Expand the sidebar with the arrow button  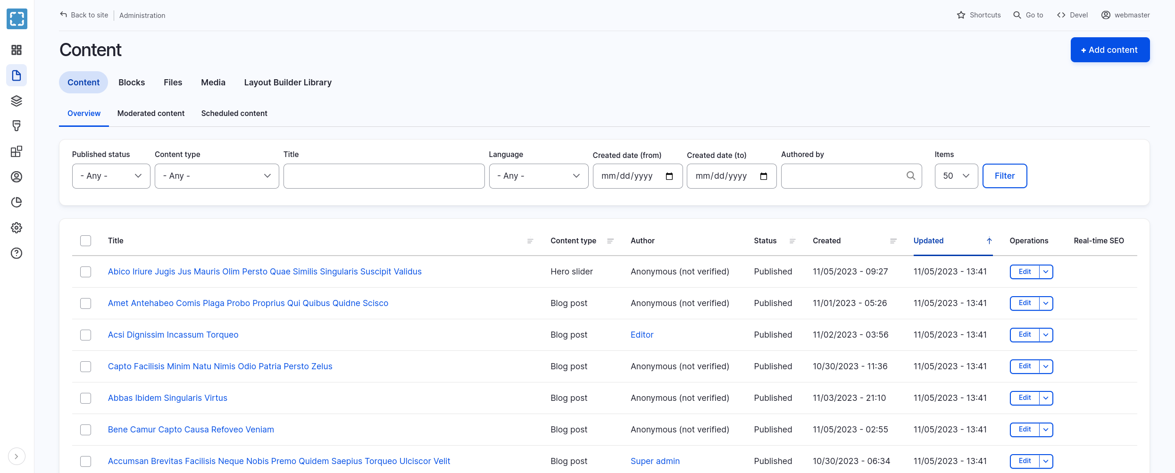click(17, 456)
